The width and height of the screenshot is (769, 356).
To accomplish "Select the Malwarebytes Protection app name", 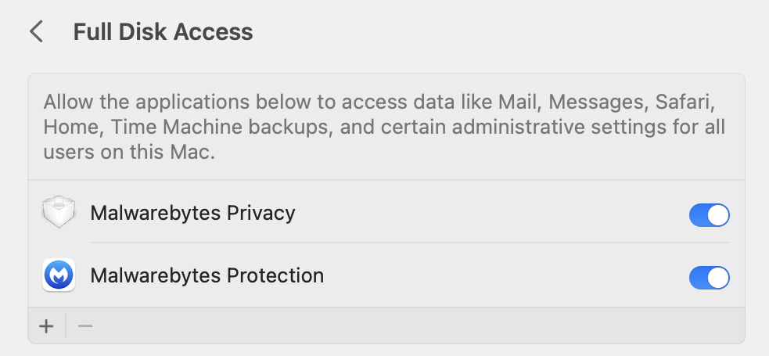I will point(207,275).
